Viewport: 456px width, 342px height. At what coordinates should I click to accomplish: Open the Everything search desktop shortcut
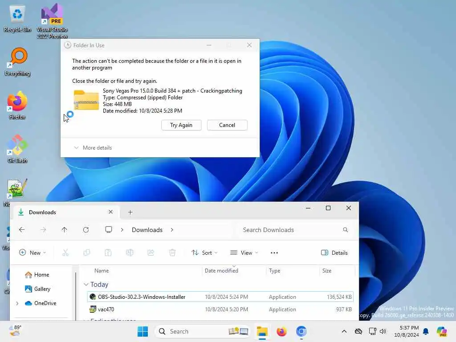(17, 61)
